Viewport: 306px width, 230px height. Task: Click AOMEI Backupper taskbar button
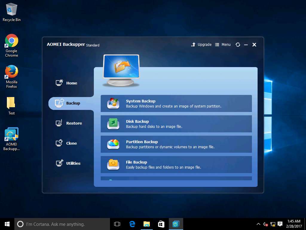pos(176,224)
